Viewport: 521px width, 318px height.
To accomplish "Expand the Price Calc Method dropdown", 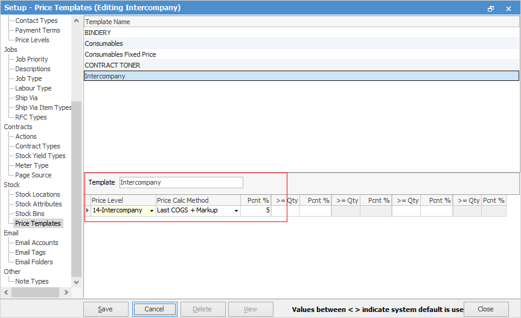I will (235, 211).
